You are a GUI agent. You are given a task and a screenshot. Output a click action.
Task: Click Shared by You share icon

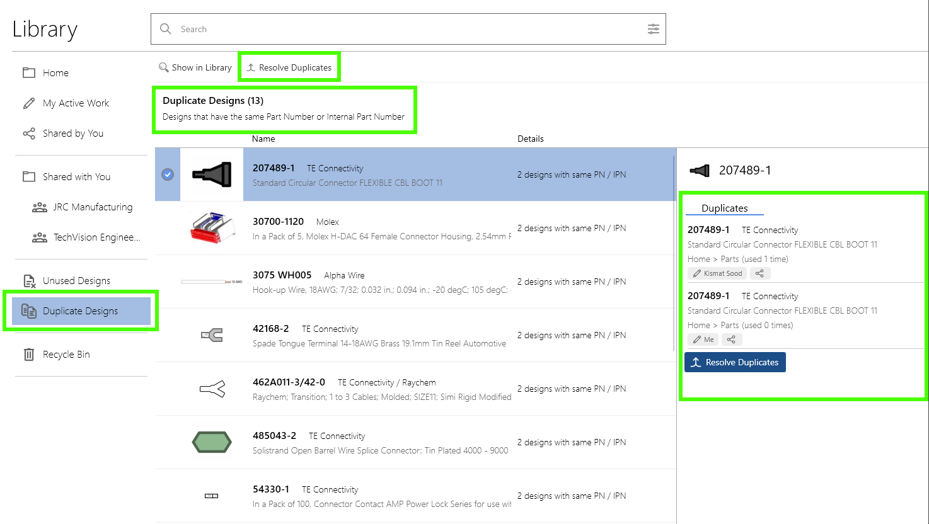pos(29,133)
